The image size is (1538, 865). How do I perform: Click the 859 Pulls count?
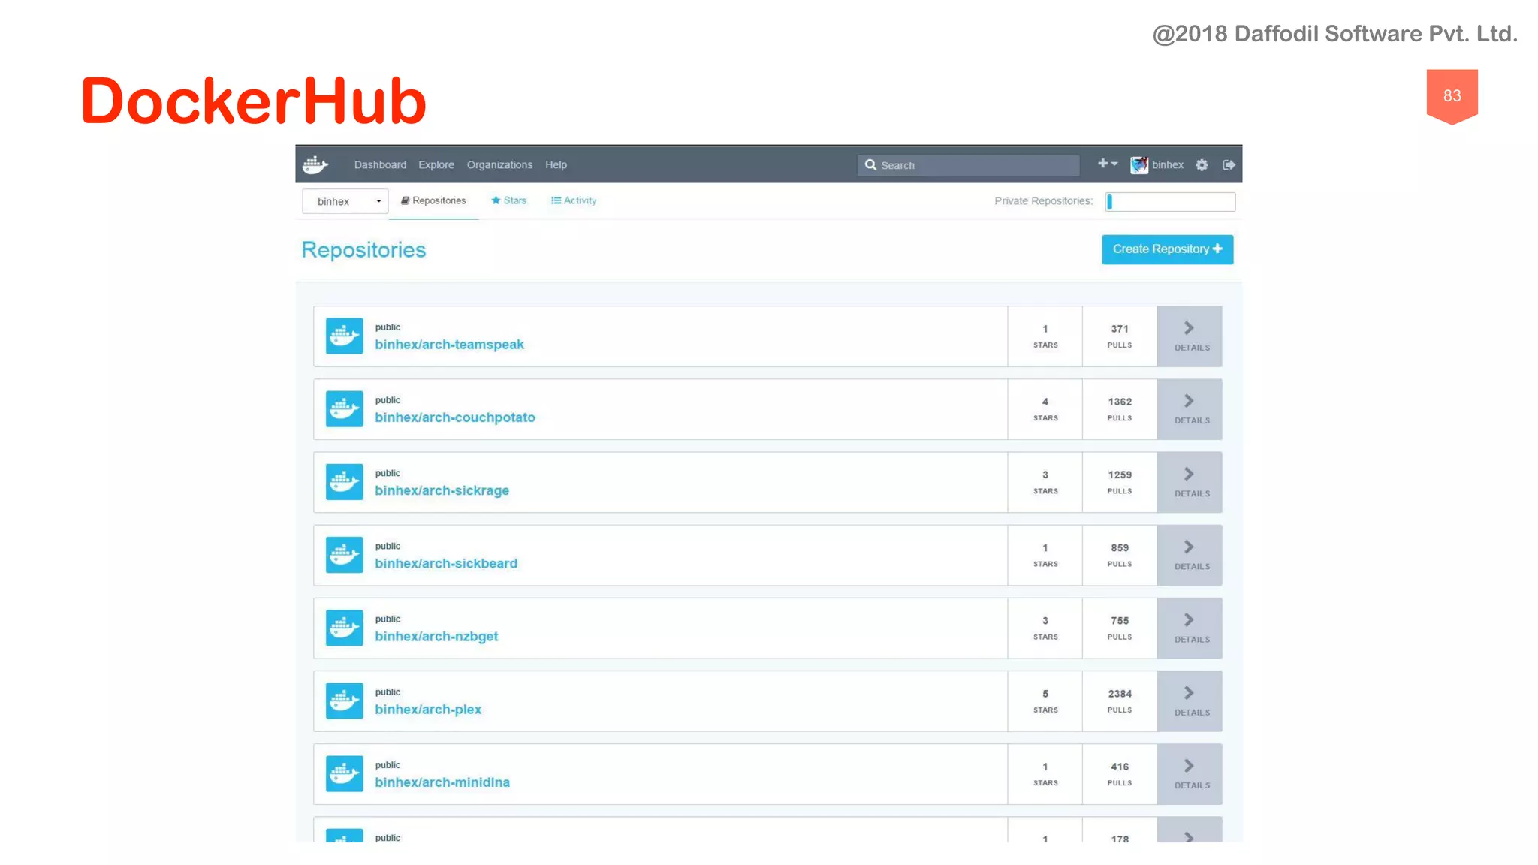pyautogui.click(x=1120, y=555)
